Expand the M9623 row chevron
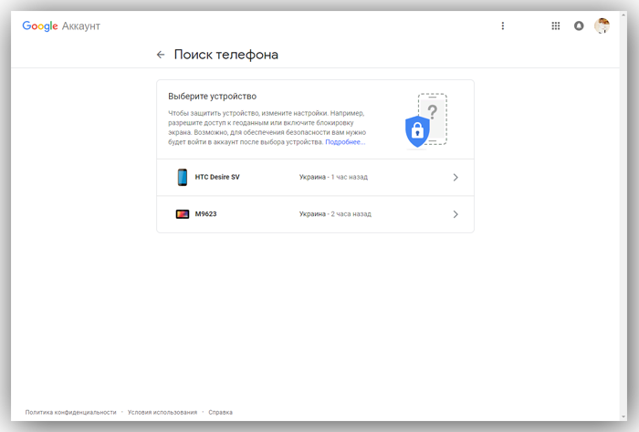Screen dimensions: 639x432 coord(456,214)
